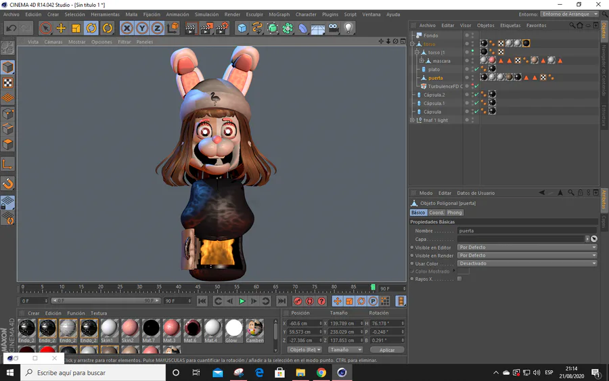
Task: Switch to the Coord. tab
Action: [x=436, y=212]
